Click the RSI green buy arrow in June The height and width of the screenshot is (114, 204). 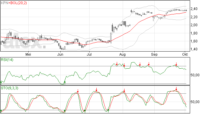tap(65, 83)
